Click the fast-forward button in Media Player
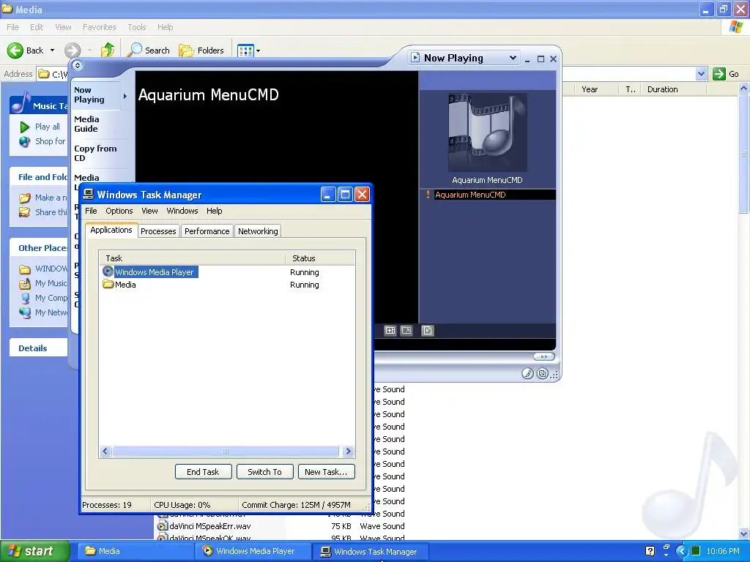Viewport: 750px width, 562px height. 544,356
